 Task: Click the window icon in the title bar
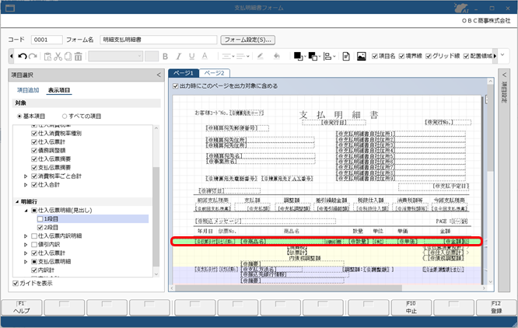[10, 9]
